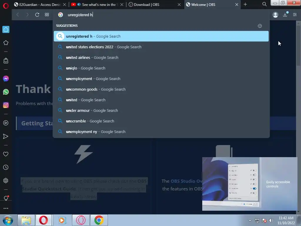301x226 pixels.
Task: Open the profile account icon
Action: pos(275,15)
